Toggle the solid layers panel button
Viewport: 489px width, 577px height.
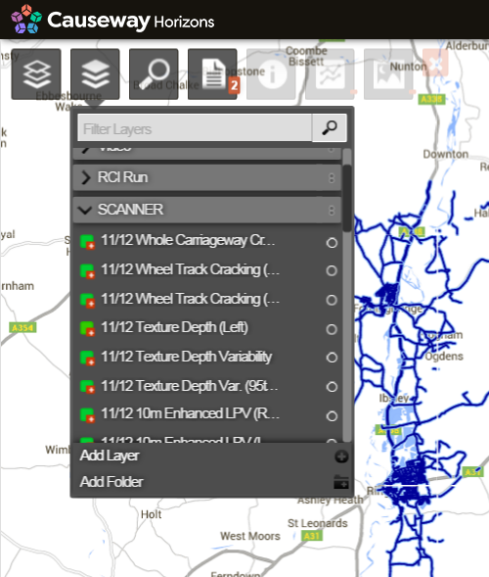click(x=95, y=74)
